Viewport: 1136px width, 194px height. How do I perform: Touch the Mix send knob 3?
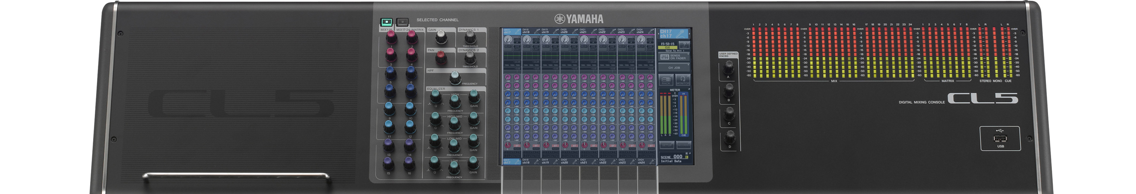pos(391,55)
